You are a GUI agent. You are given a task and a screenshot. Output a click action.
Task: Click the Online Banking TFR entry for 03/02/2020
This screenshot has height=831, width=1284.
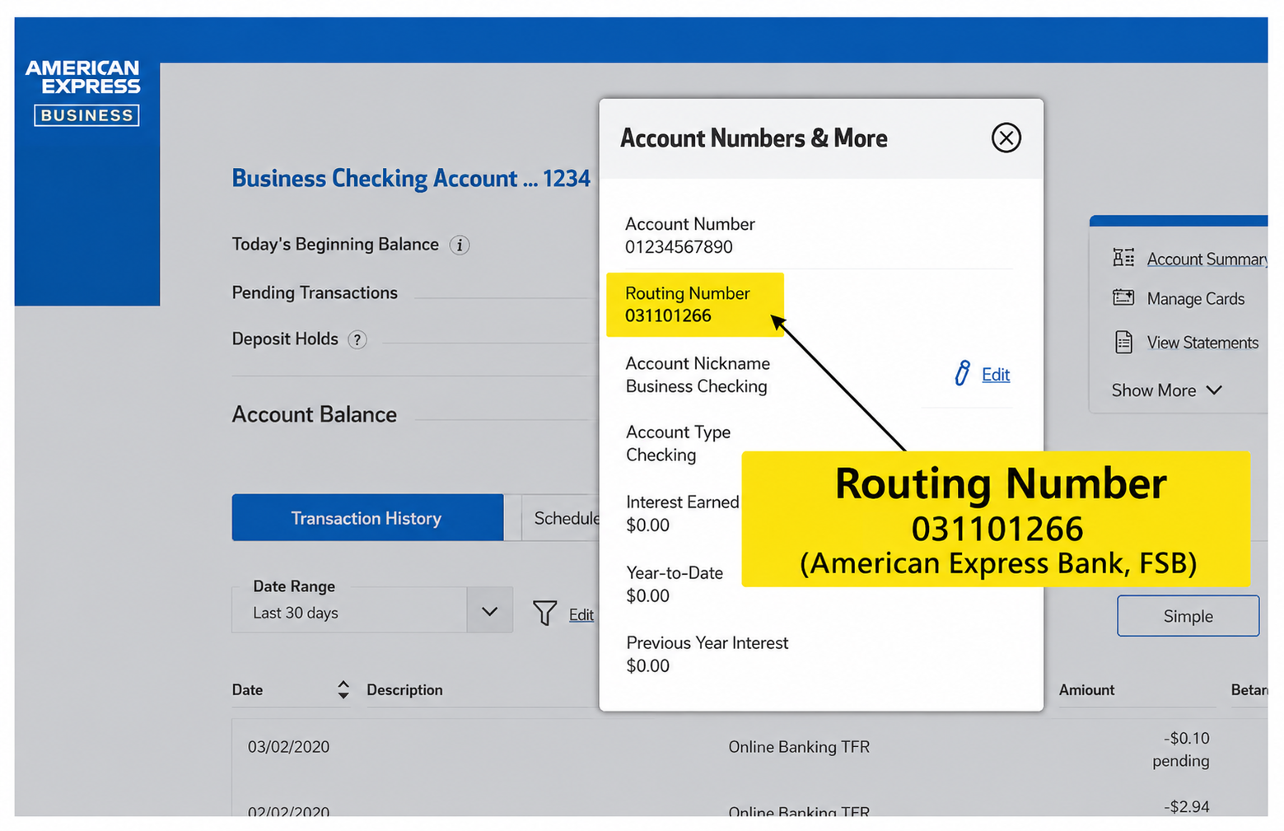click(799, 747)
